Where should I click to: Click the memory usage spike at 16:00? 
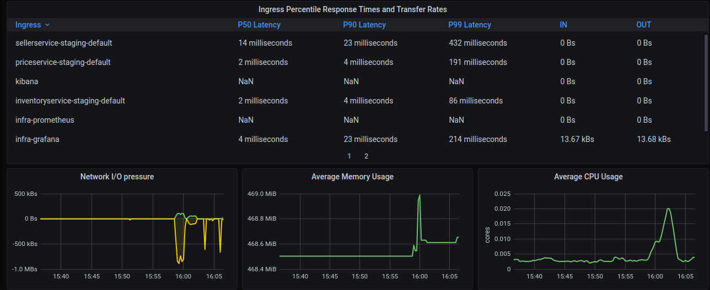coord(419,195)
